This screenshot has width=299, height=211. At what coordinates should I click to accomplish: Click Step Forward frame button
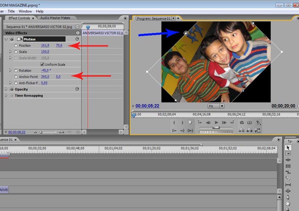point(224,122)
